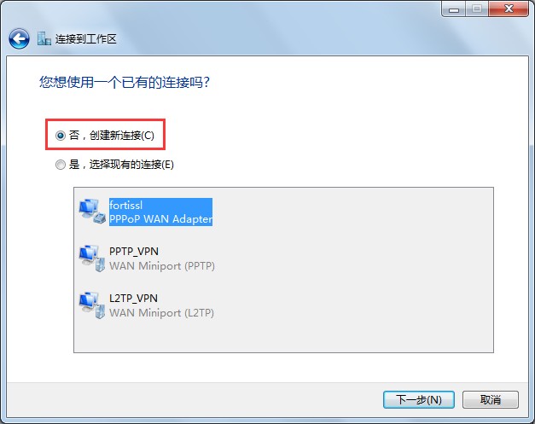Minimize the 连接到工作区 window

[453, 9]
